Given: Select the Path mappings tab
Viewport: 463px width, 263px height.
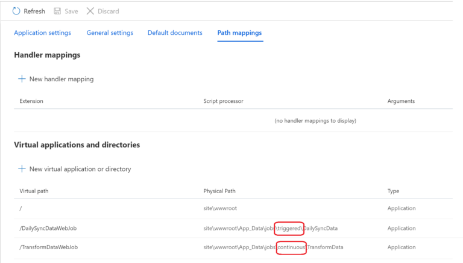Looking at the screenshot, I should point(239,32).
